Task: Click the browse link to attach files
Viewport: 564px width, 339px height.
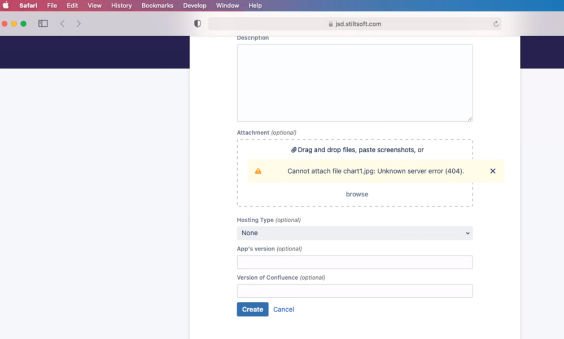Action: pos(357,194)
